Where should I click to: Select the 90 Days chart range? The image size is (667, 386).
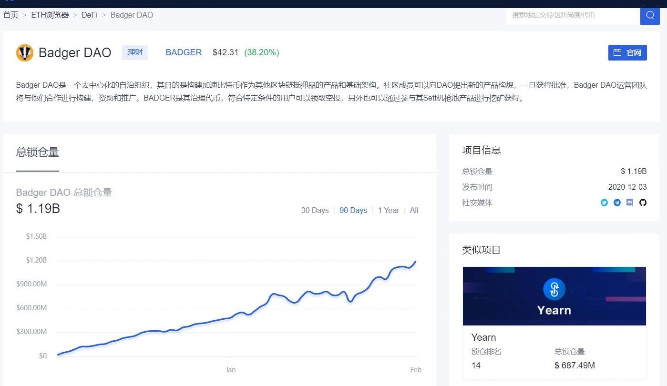353,211
